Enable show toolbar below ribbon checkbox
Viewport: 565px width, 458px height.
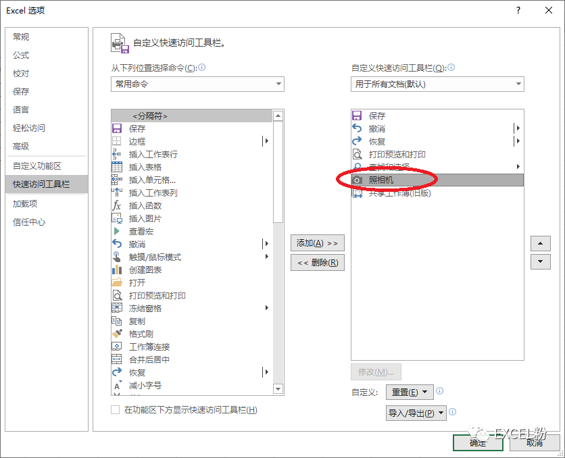pos(116,410)
